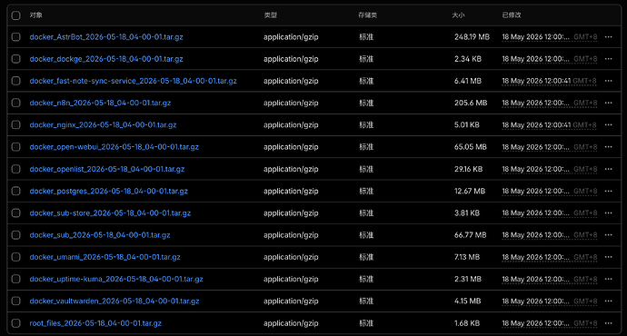This screenshot has width=627, height=336.
Task: Open docker_openlist tar.gz link
Action: pos(107,169)
